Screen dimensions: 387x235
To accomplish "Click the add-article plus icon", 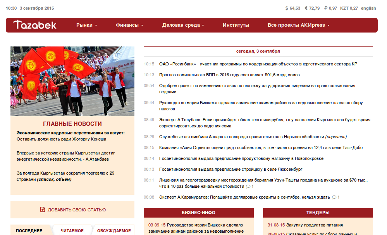I will click(x=43, y=210).
